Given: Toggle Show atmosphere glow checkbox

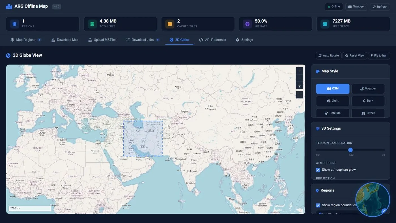Looking at the screenshot, I should click(318, 170).
